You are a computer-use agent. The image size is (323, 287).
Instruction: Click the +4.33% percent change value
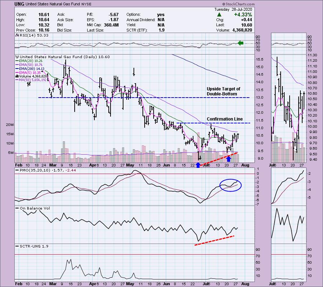(243, 15)
